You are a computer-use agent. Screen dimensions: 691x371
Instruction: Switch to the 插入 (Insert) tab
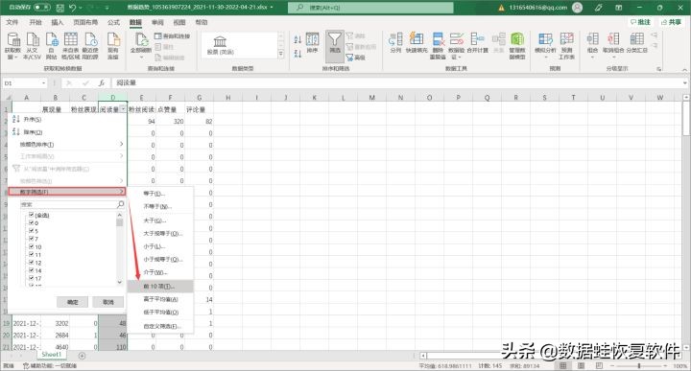pos(58,22)
